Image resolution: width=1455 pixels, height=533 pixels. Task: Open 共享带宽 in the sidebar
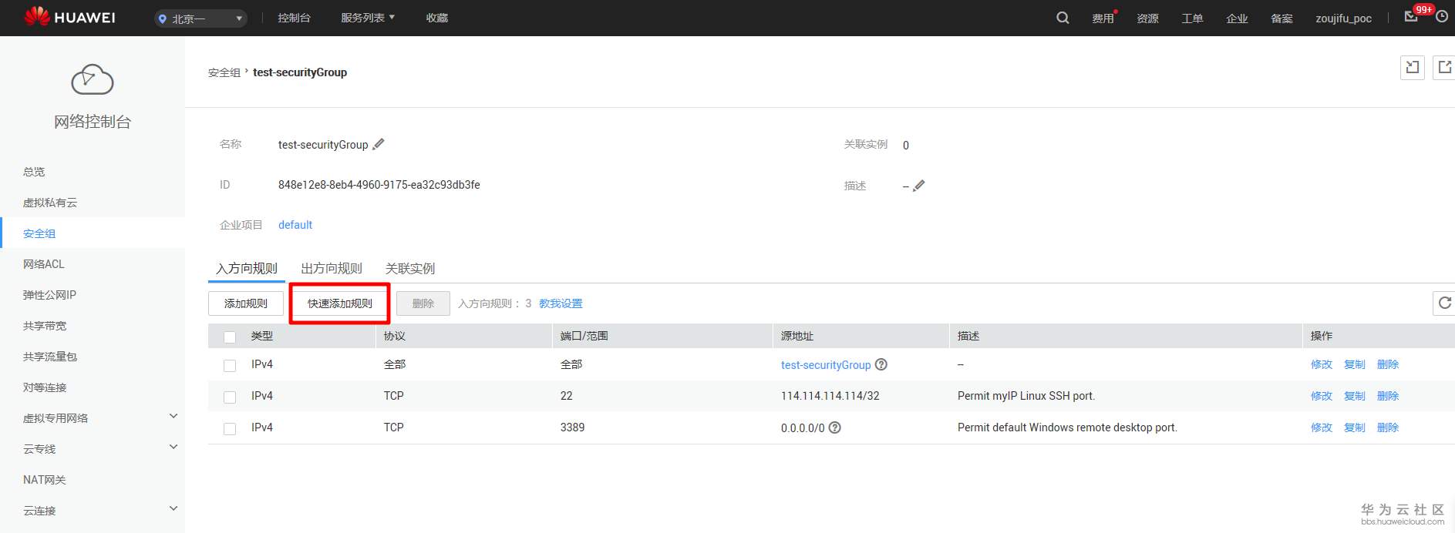[x=45, y=326]
